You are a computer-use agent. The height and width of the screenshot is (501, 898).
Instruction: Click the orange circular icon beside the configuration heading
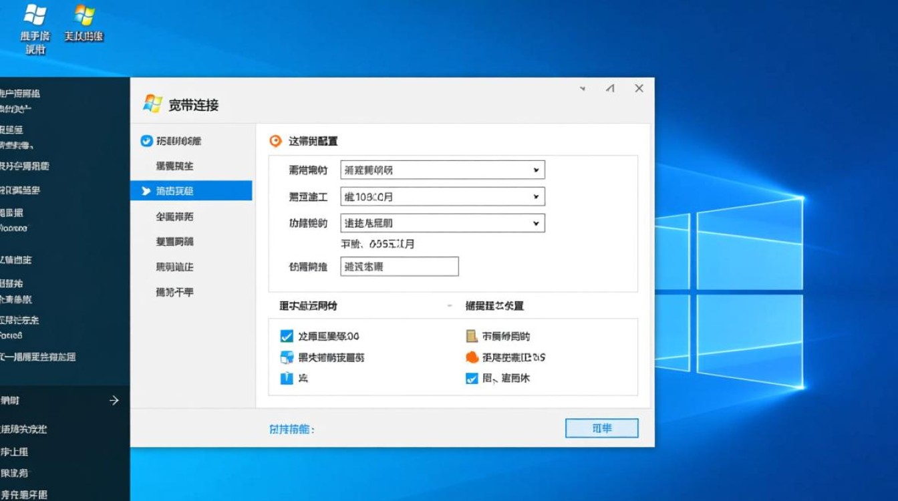coord(274,141)
